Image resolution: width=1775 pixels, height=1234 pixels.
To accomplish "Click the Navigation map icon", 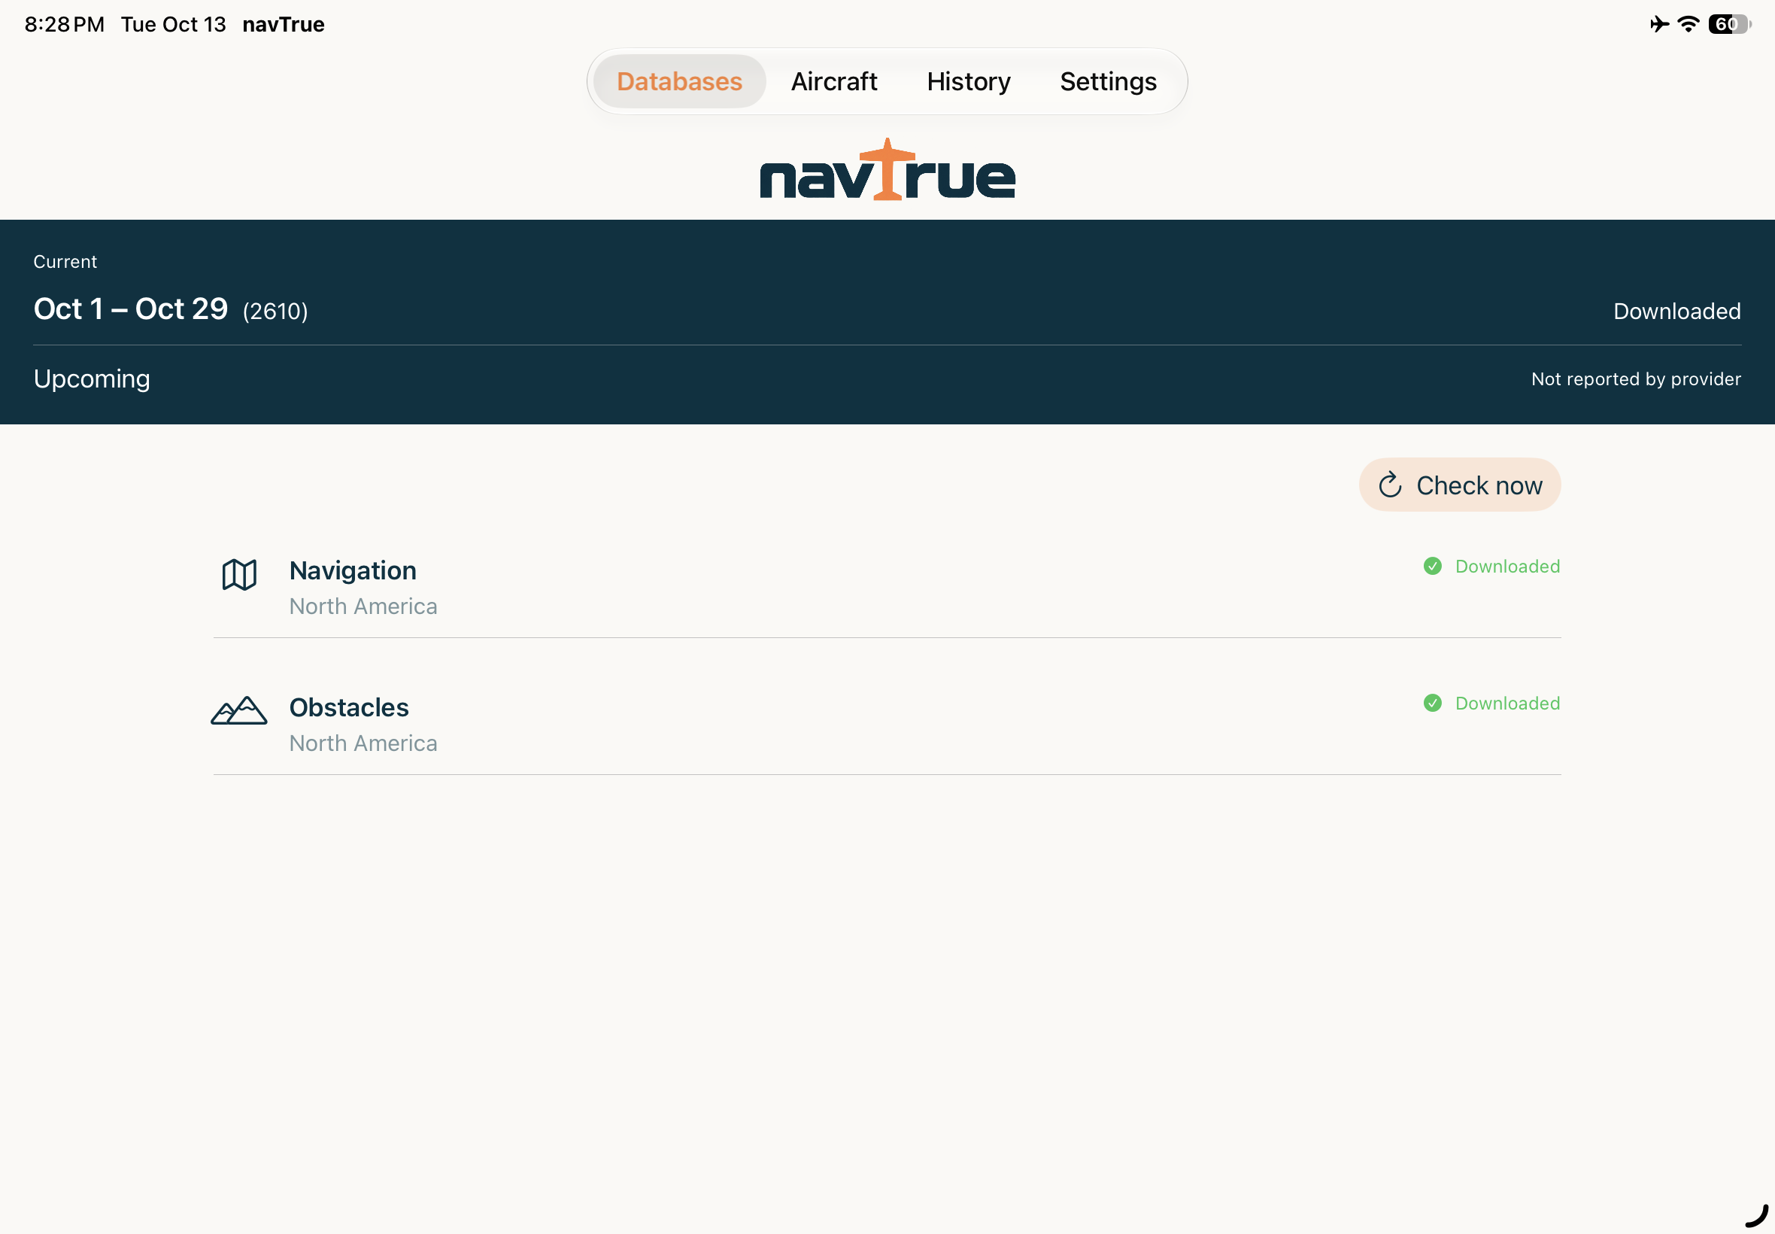I will click(x=238, y=574).
